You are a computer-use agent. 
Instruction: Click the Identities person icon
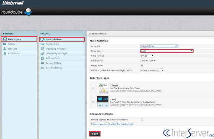[x=5, y=49]
